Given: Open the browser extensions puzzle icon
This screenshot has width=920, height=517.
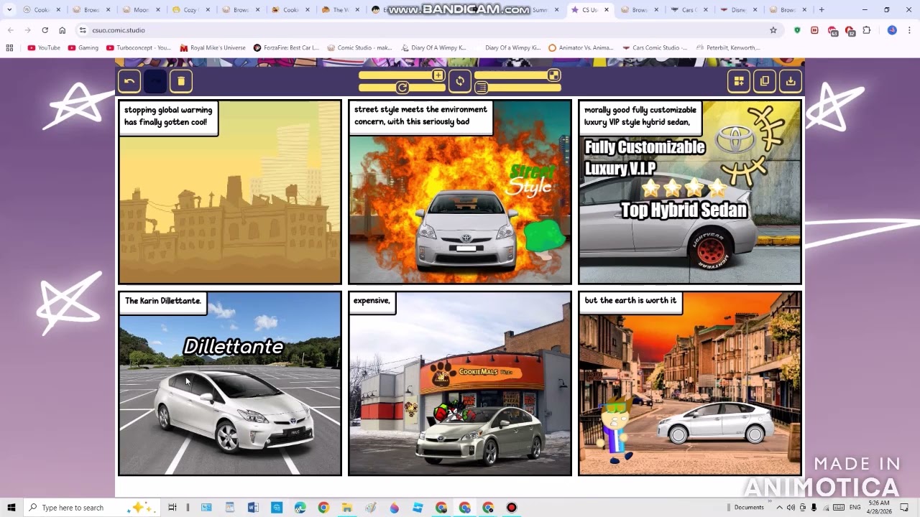Looking at the screenshot, I should pos(867,30).
